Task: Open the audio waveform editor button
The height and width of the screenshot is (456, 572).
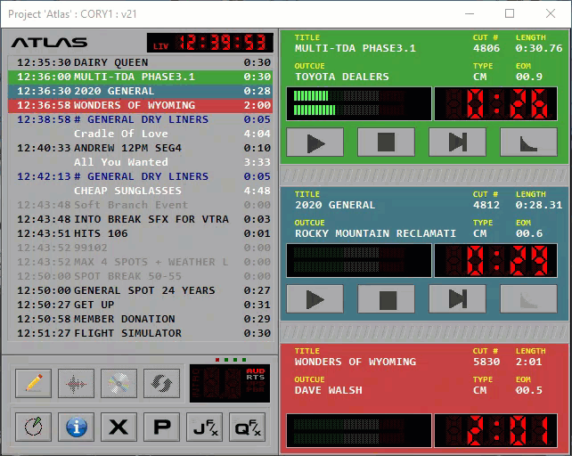Action: [x=77, y=383]
